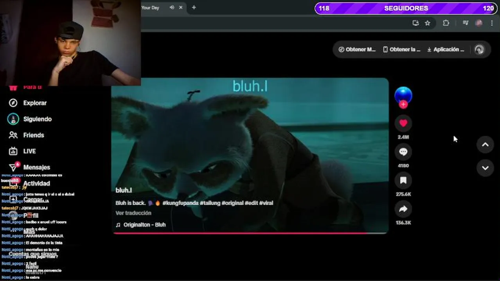Open the Explorar compass icon
500x281 pixels.
tap(13, 103)
